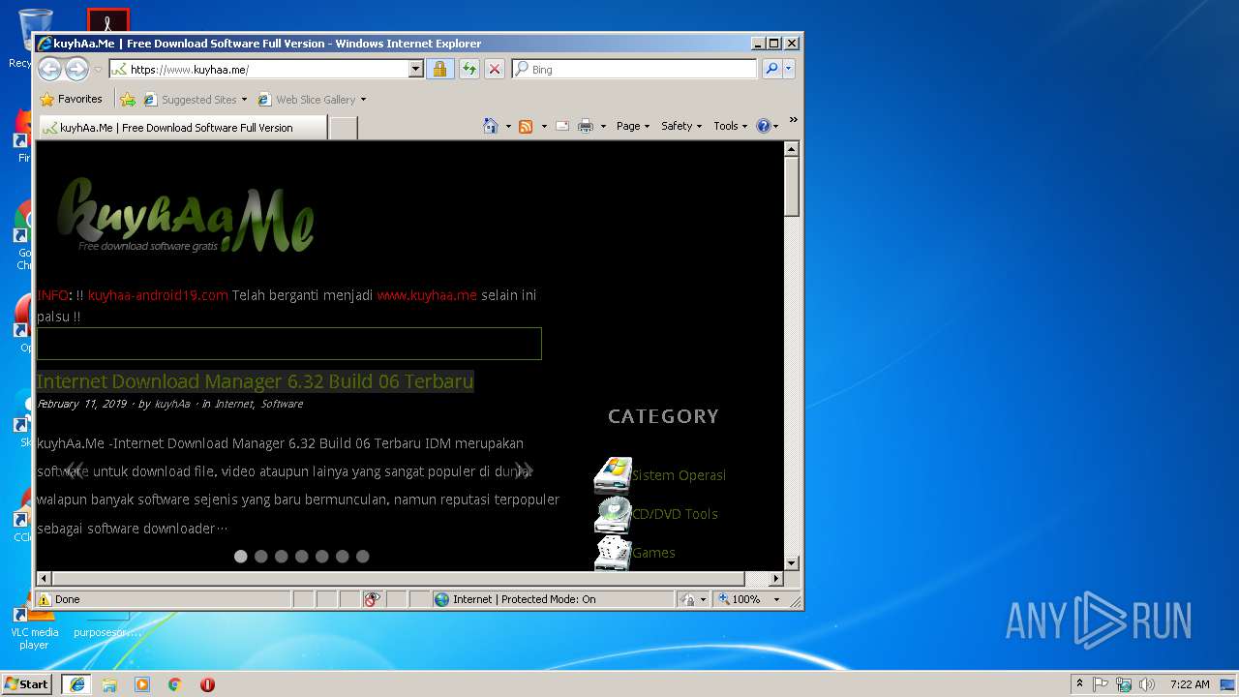This screenshot has width=1239, height=697.
Task: Click the Print icon in command bar
Action: [x=586, y=126]
